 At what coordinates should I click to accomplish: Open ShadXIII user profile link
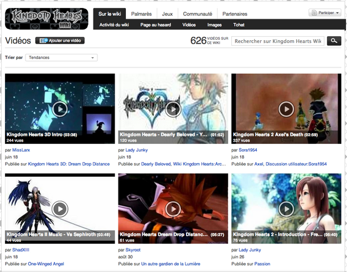tap(21, 250)
